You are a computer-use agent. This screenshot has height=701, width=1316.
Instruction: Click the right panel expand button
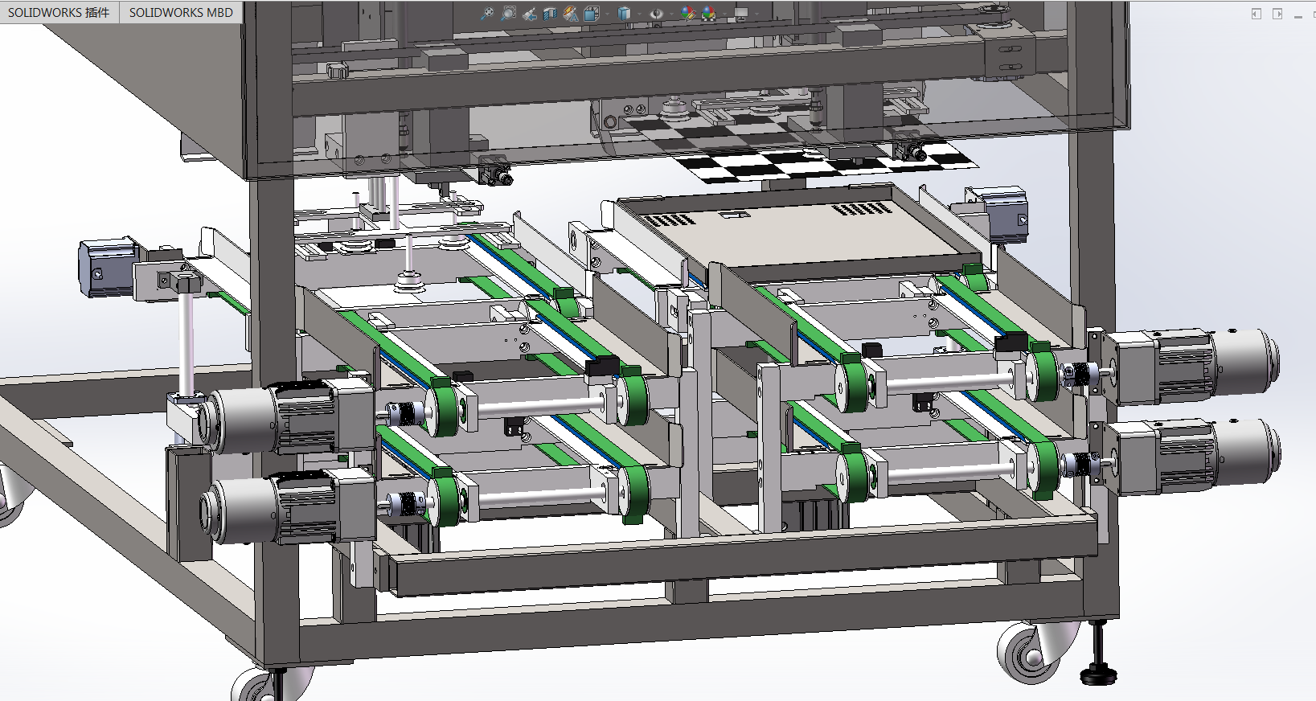pos(1277,14)
